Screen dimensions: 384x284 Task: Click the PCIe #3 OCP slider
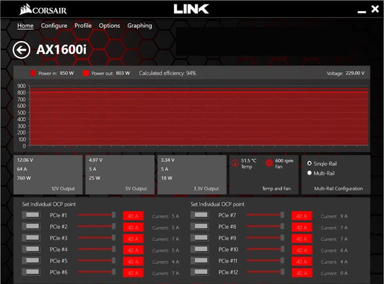tap(97, 238)
